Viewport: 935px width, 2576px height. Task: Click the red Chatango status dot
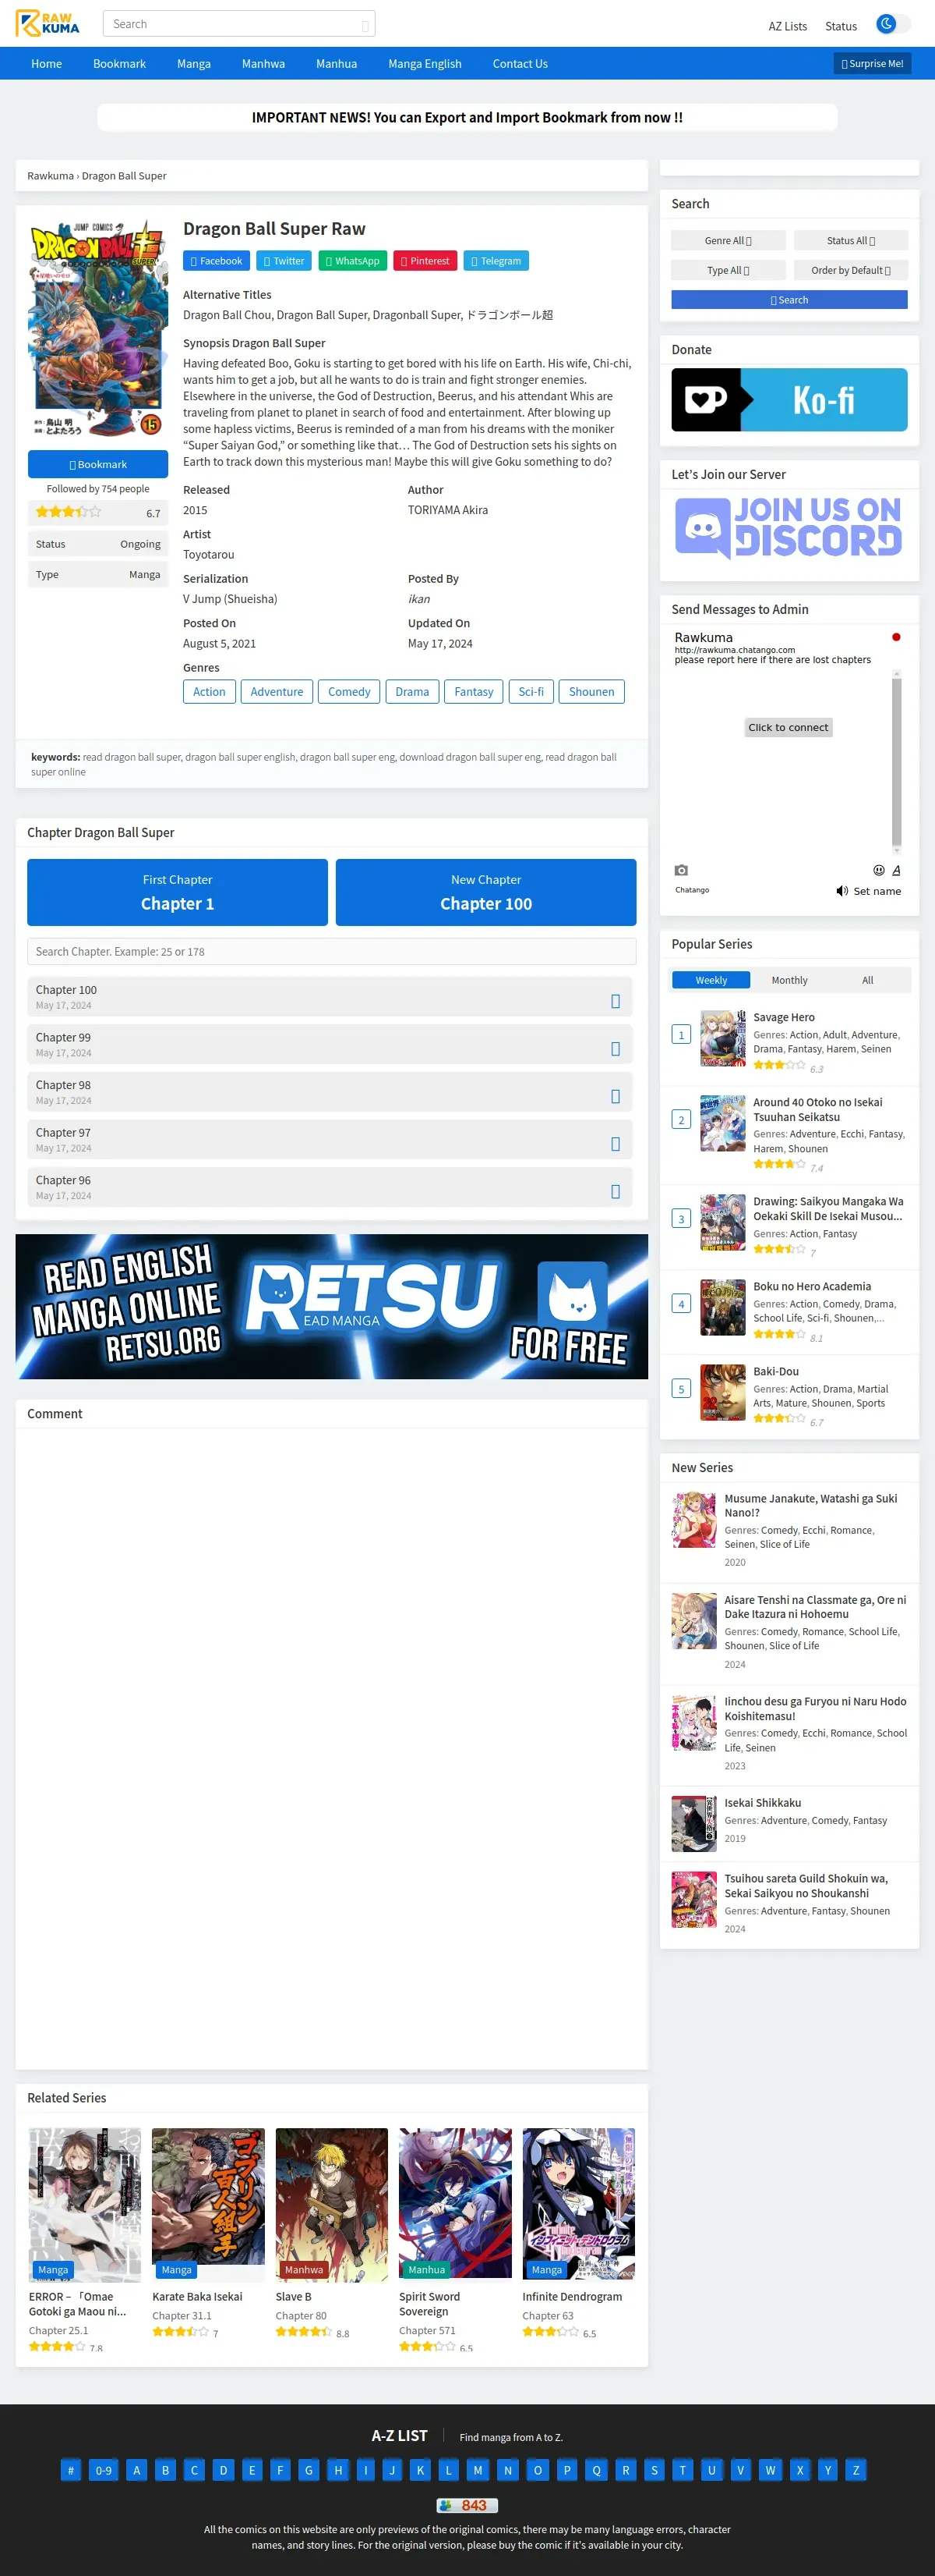(x=896, y=637)
